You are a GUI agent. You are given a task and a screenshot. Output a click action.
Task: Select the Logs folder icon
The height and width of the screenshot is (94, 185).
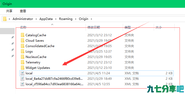22,51
